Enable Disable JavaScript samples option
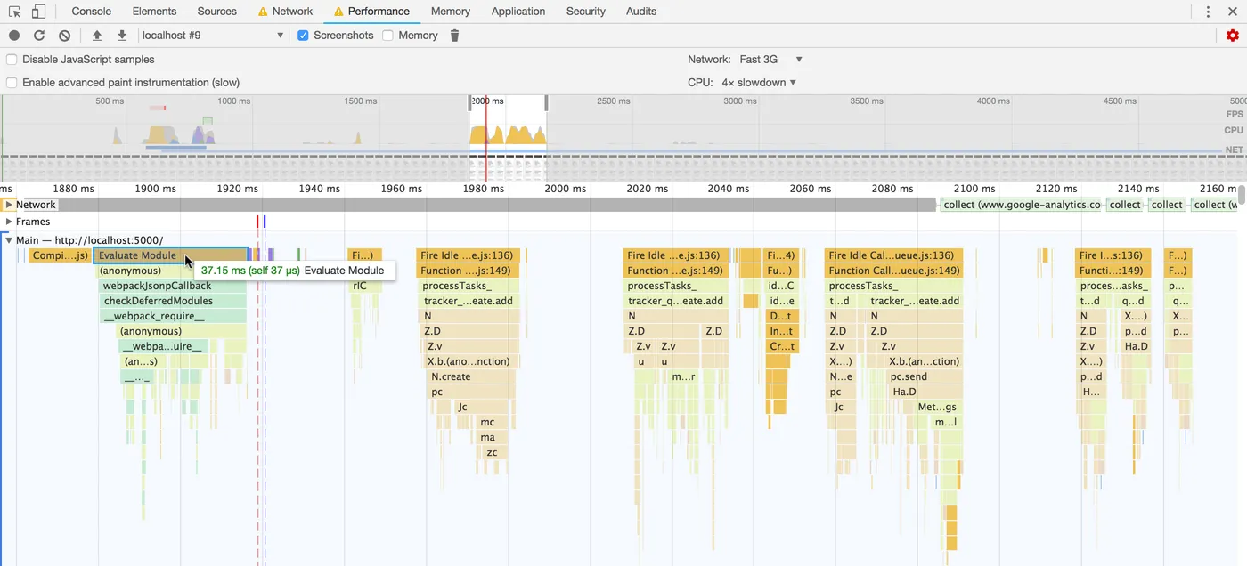 [x=12, y=60]
